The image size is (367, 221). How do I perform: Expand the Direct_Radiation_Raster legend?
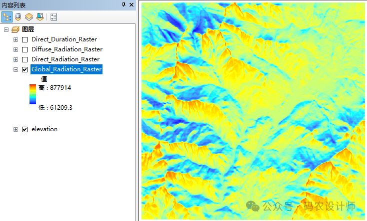tap(15, 59)
